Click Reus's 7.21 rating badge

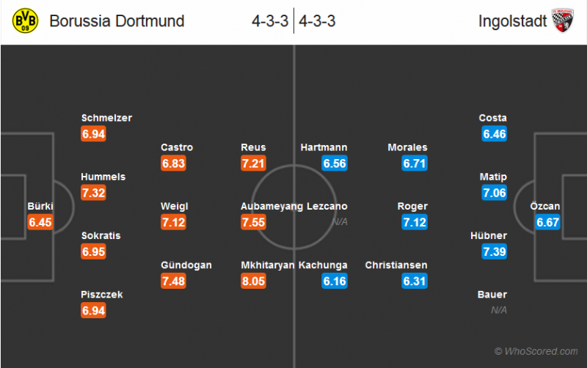tap(254, 163)
